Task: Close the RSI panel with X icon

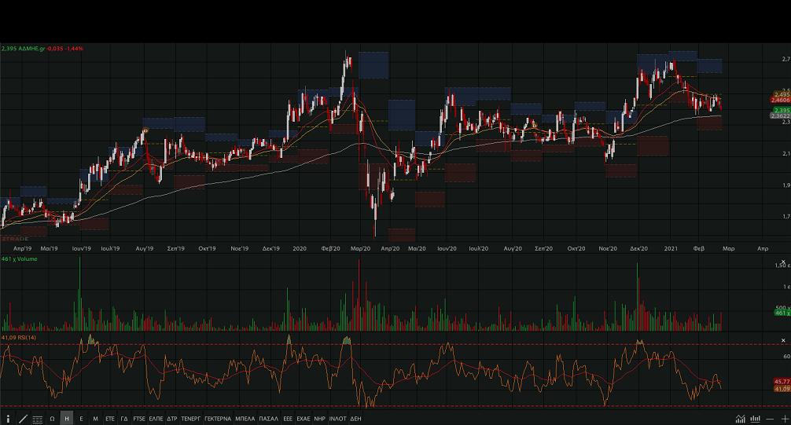Action: 783,339
